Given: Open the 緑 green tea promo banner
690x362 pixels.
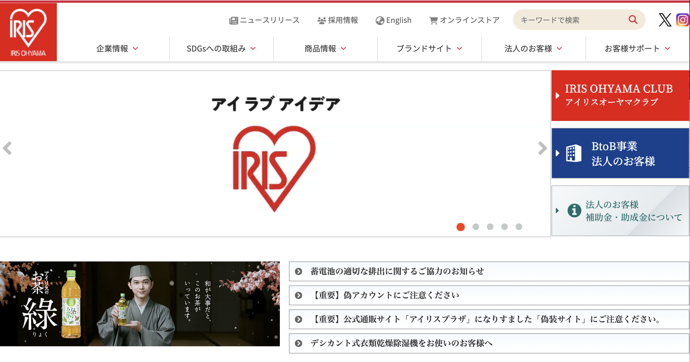Looking at the screenshot, I should tap(140, 304).
